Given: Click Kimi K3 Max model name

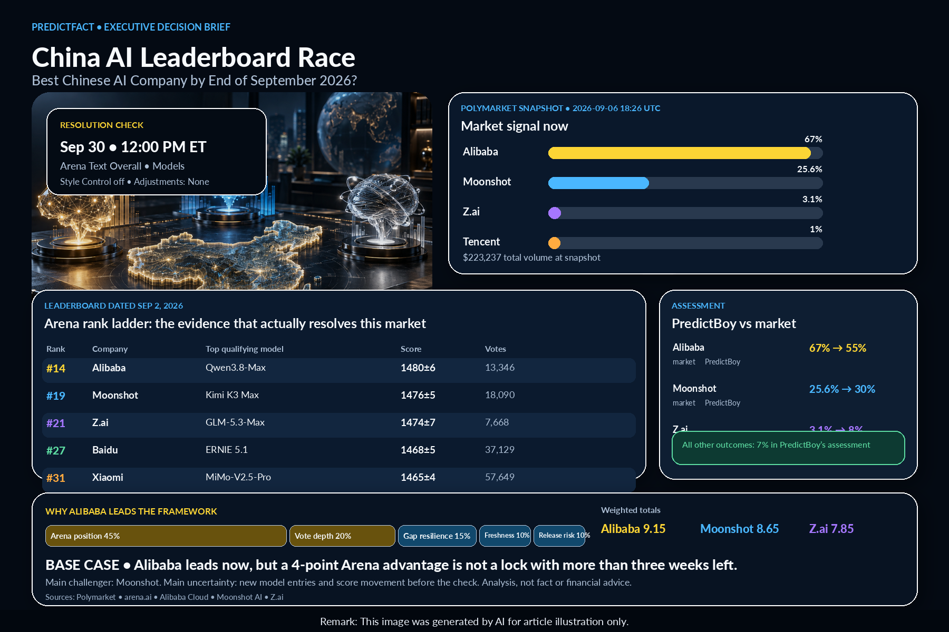Looking at the screenshot, I should 232,395.
